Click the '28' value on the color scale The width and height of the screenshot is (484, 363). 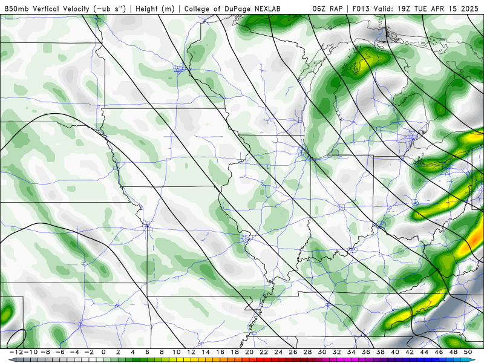point(307,352)
